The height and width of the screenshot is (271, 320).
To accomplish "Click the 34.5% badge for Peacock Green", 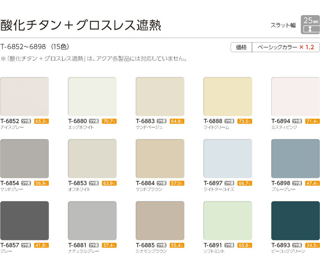I will click(x=312, y=245).
